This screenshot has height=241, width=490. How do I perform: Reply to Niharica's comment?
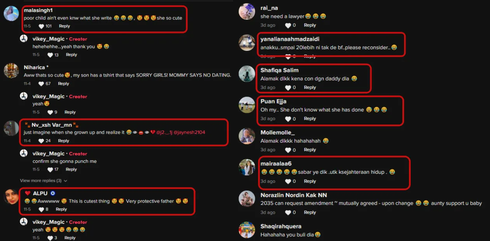[63, 84]
